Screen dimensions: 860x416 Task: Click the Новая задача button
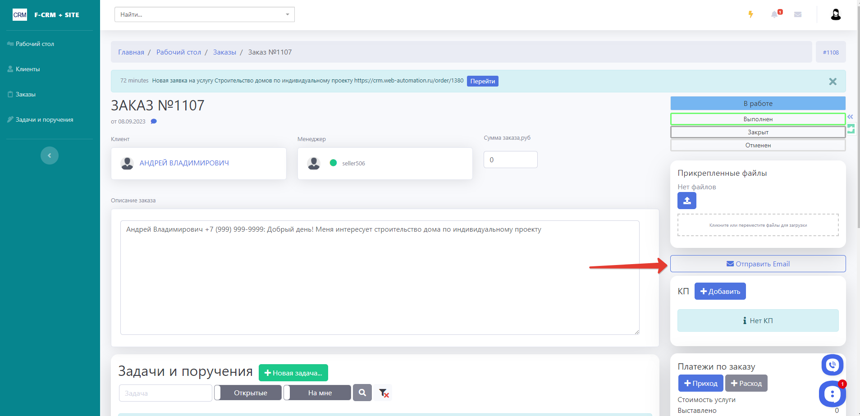tap(293, 373)
